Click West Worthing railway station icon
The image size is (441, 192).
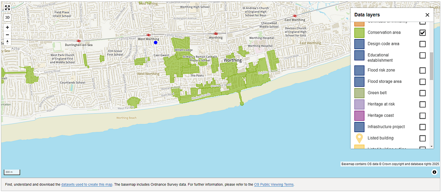(x=149, y=35)
